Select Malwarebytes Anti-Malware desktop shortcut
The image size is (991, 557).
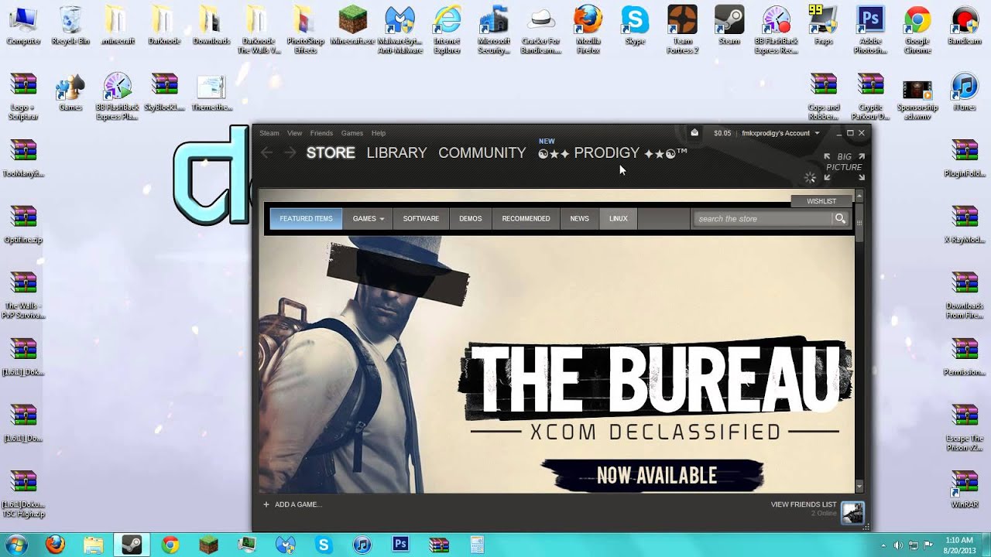pyautogui.click(x=400, y=30)
